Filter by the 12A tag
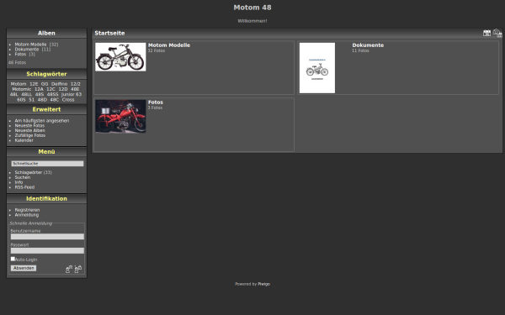Viewport: 505px width, 315px height. coord(39,89)
